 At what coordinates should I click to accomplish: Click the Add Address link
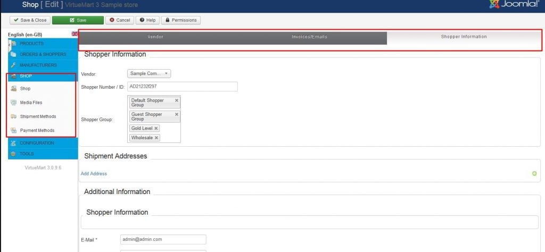(x=94, y=173)
